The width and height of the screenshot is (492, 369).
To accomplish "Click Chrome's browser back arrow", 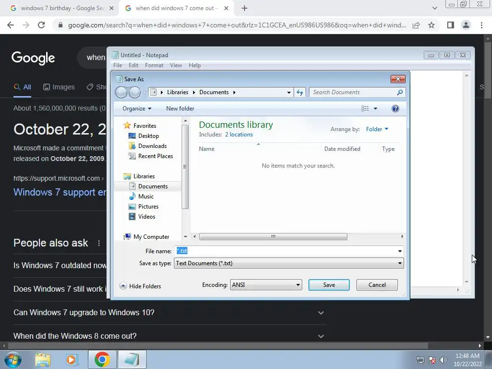I will [11, 25].
